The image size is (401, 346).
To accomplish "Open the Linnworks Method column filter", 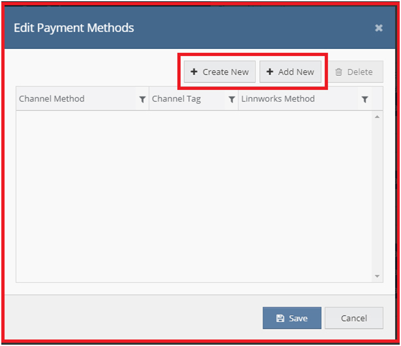I will coord(365,99).
